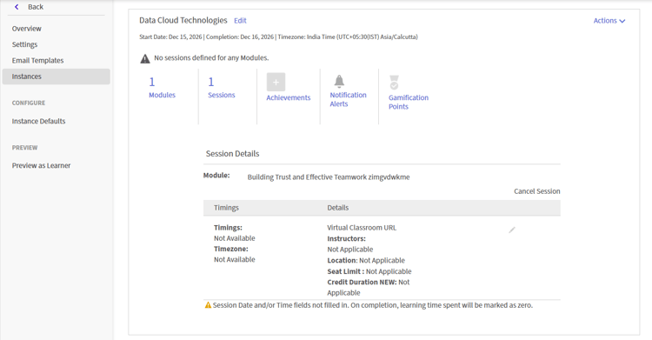Open the Gamification Points link
Viewport: 652px width, 340px height.
click(409, 102)
